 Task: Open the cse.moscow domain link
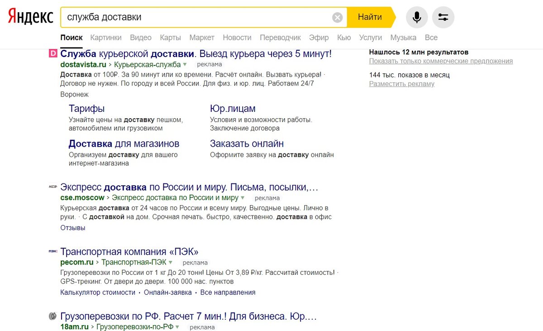point(82,198)
